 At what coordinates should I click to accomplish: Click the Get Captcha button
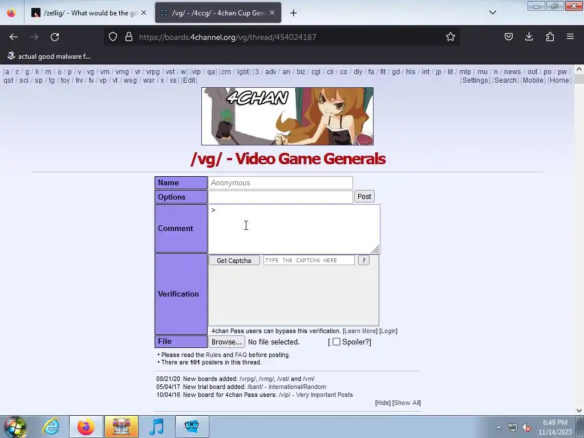pos(234,260)
